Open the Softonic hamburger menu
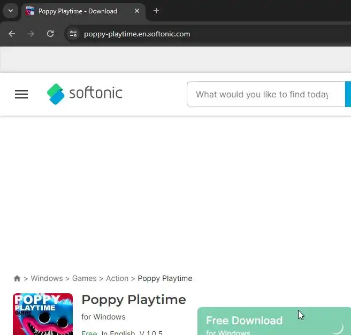The height and width of the screenshot is (335, 351). point(21,94)
